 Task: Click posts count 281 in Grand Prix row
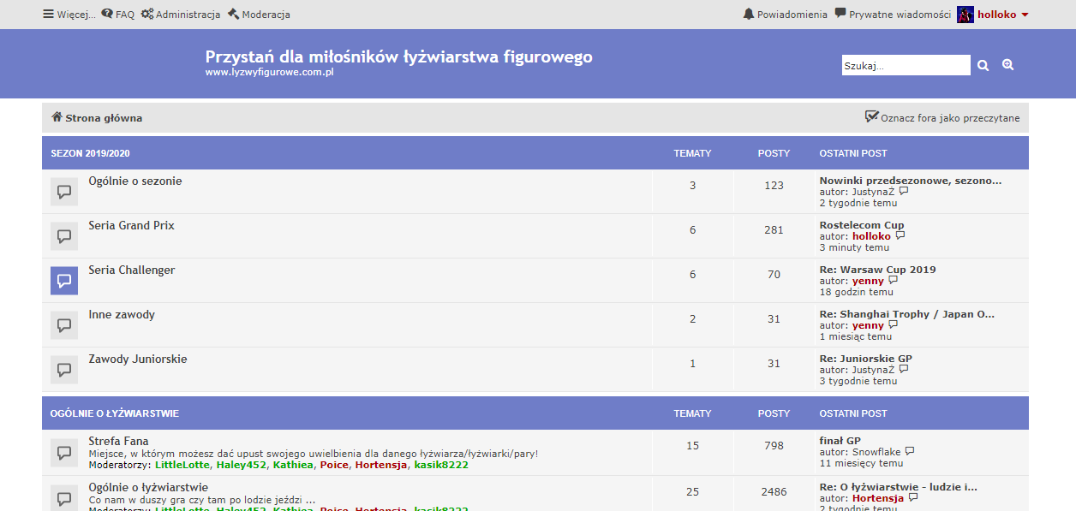point(774,229)
